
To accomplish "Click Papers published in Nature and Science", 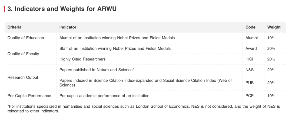I will coord(97,70).
